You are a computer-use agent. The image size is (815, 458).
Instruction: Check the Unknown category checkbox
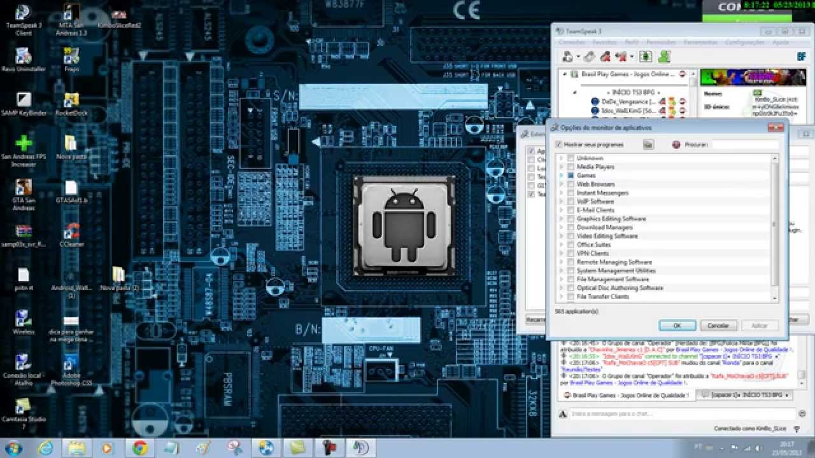tap(570, 158)
